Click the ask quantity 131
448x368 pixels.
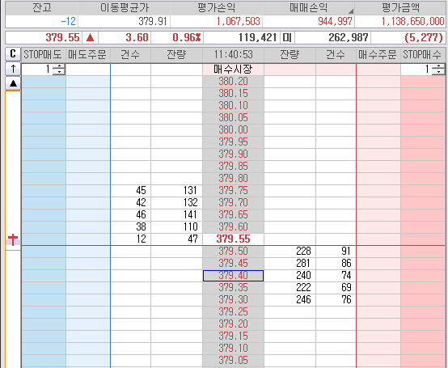point(190,191)
